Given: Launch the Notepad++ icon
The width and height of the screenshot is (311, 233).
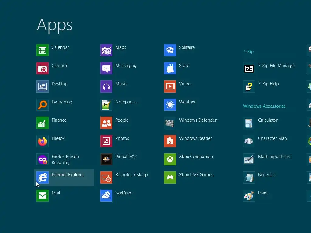Looking at the screenshot, I should point(106,105).
